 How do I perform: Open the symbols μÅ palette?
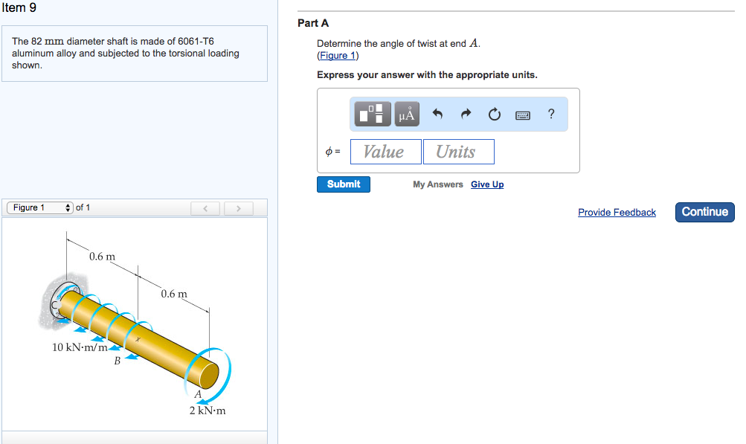pyautogui.click(x=407, y=114)
